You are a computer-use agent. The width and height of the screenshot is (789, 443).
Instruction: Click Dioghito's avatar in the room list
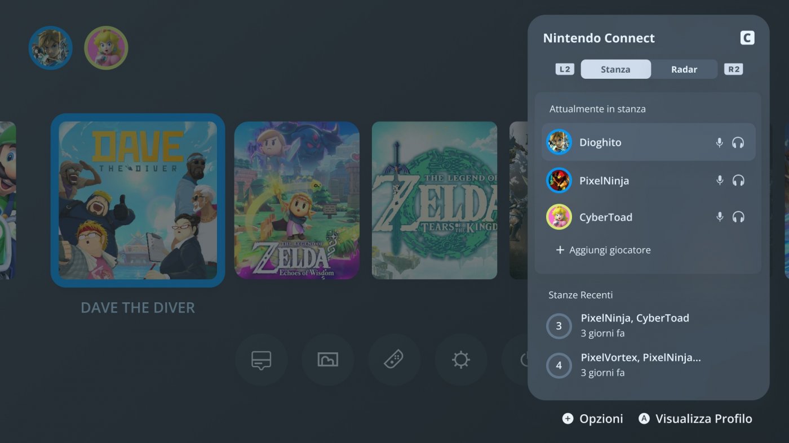coord(559,142)
